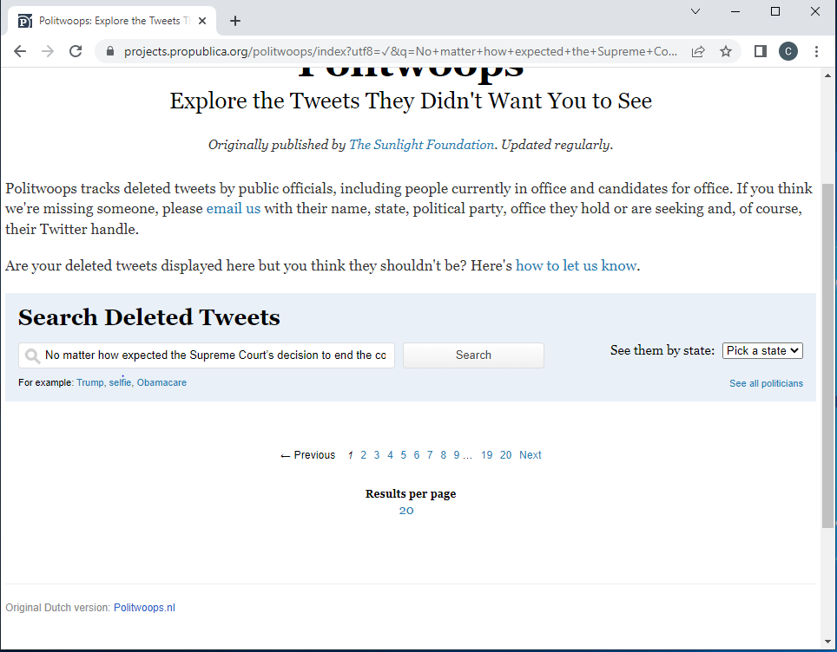
Task: Click the Next page link
Action: coord(530,454)
